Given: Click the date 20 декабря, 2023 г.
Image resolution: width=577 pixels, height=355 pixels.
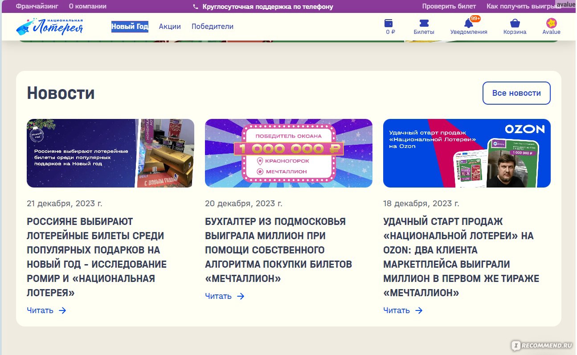Looking at the screenshot, I should tap(244, 204).
